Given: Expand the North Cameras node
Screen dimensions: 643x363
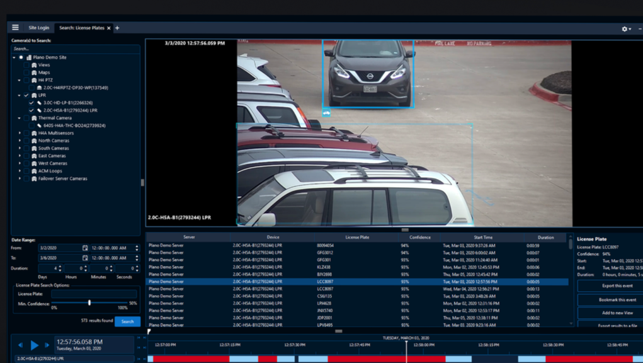Looking at the screenshot, I should click(20, 141).
